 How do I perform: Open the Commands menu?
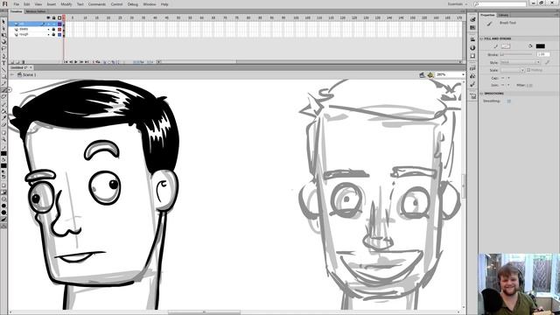97,4
